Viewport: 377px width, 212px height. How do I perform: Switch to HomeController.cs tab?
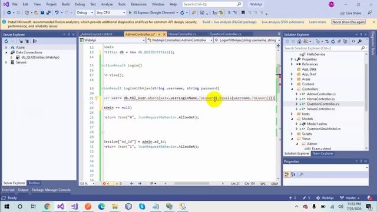click(182, 34)
